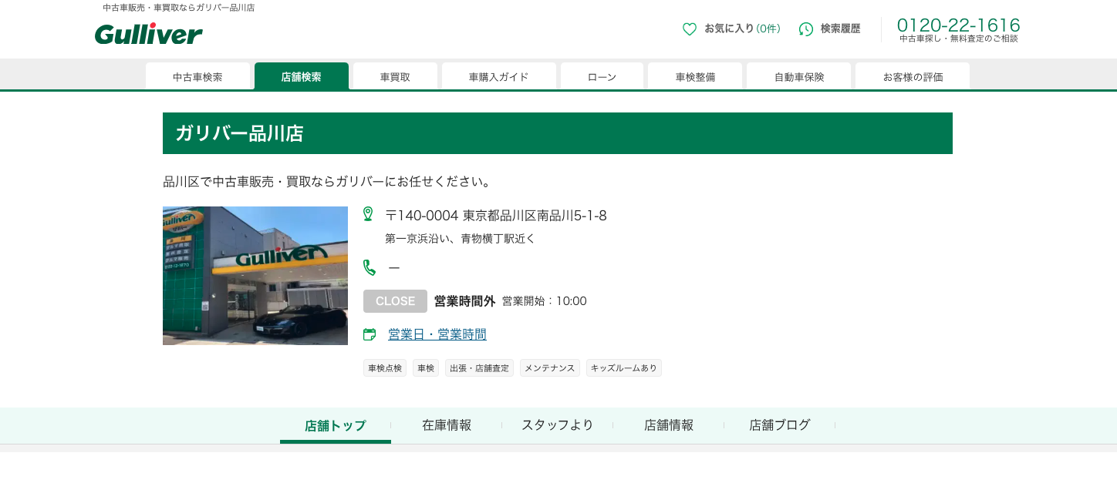Open the 車買取 navigation tab
Image resolution: width=1117 pixels, height=483 pixels.
[395, 76]
